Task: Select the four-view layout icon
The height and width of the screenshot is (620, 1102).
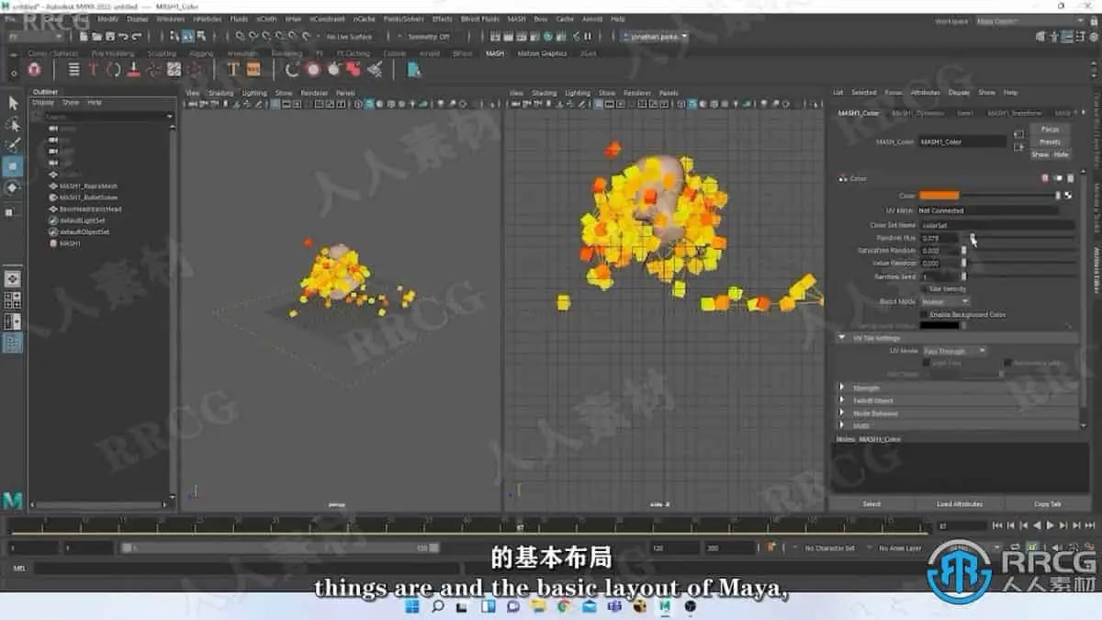Action: click(x=13, y=300)
